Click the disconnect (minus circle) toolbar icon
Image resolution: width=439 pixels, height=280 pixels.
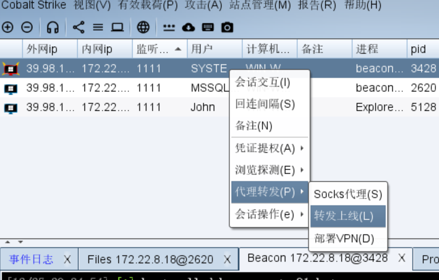27,27
